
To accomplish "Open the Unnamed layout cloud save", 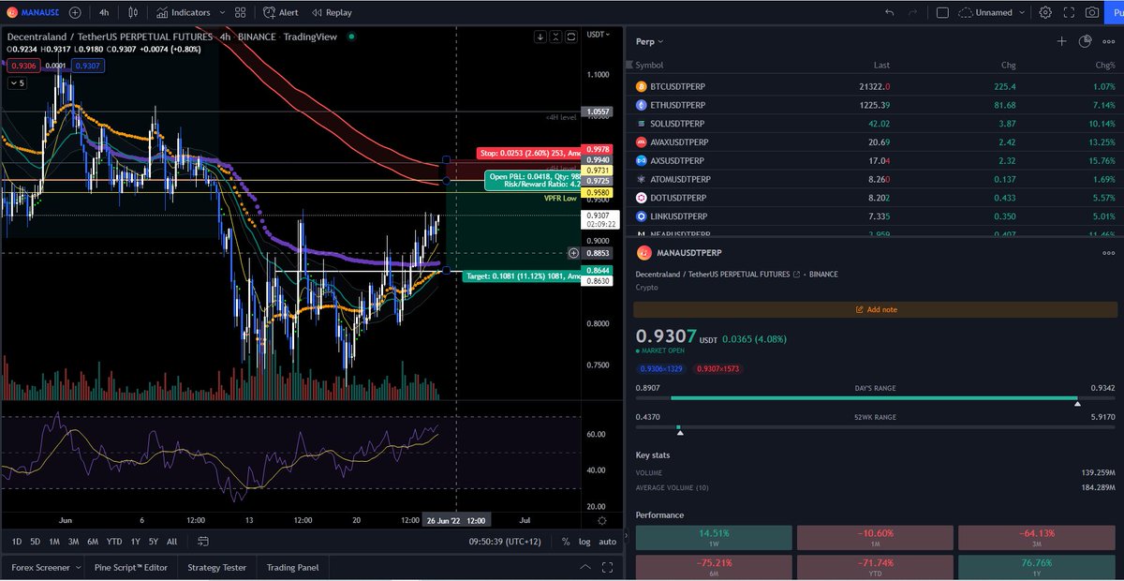I will pos(985,12).
